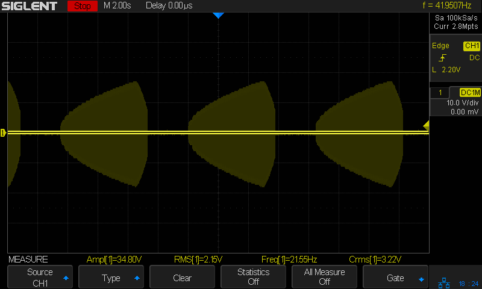Toggle Statistics Off softkey
The image size is (482, 289).
point(253,278)
